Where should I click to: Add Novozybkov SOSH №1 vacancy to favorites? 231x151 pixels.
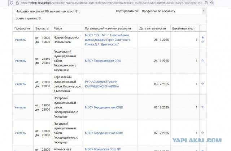202,42
